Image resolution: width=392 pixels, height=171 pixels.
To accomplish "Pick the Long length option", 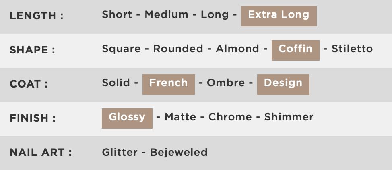I will pyautogui.click(x=215, y=15).
